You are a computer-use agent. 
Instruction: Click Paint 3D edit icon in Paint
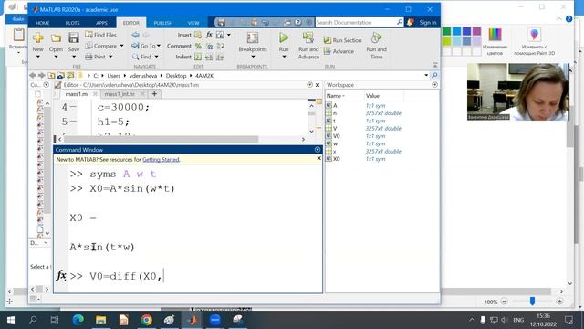pyautogui.click(x=534, y=35)
